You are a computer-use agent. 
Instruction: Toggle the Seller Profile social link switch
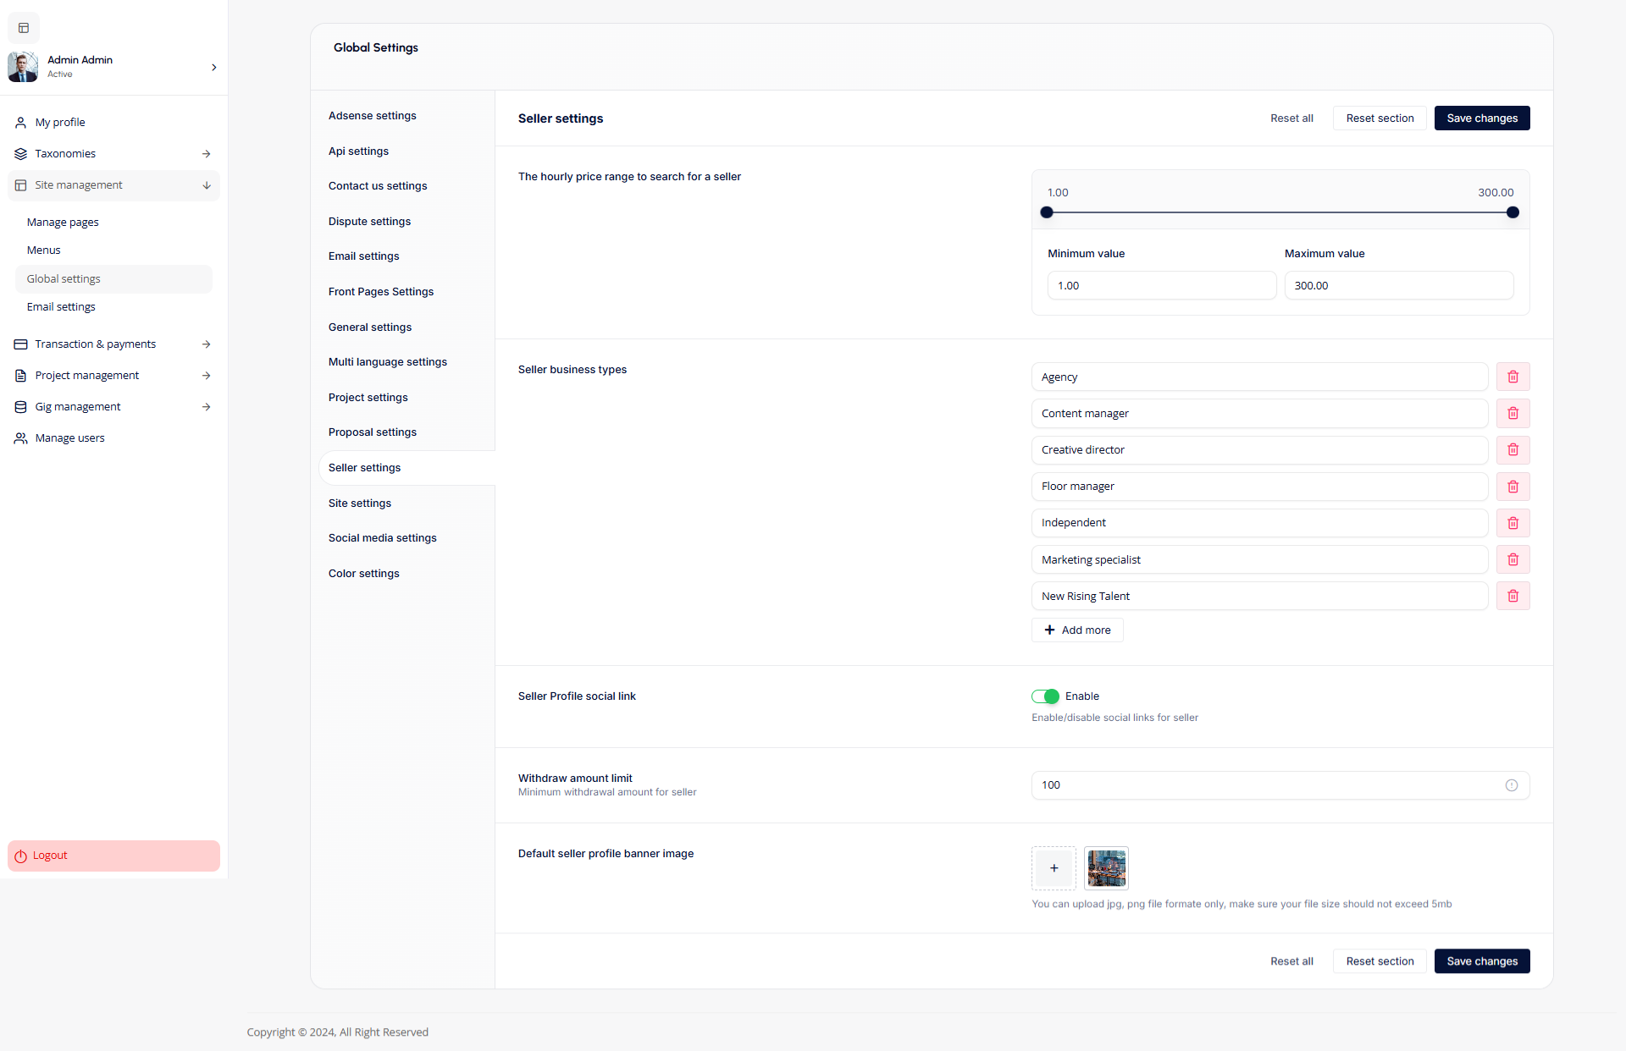tap(1045, 696)
